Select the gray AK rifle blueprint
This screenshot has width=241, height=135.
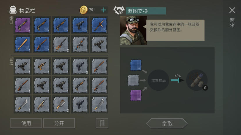point(80,44)
